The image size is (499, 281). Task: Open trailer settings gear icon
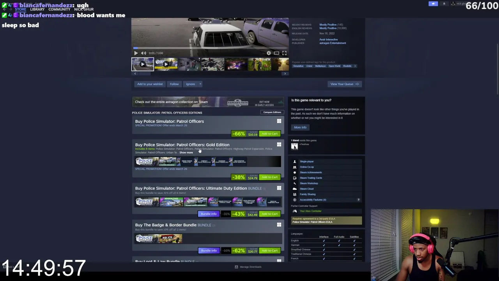(269, 53)
